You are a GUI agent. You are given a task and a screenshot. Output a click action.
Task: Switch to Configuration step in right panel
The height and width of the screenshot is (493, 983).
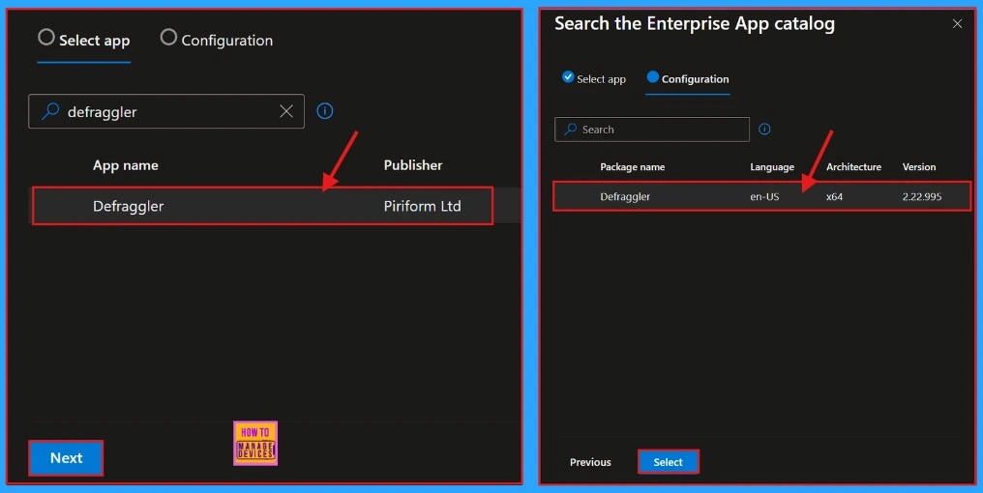coord(688,78)
